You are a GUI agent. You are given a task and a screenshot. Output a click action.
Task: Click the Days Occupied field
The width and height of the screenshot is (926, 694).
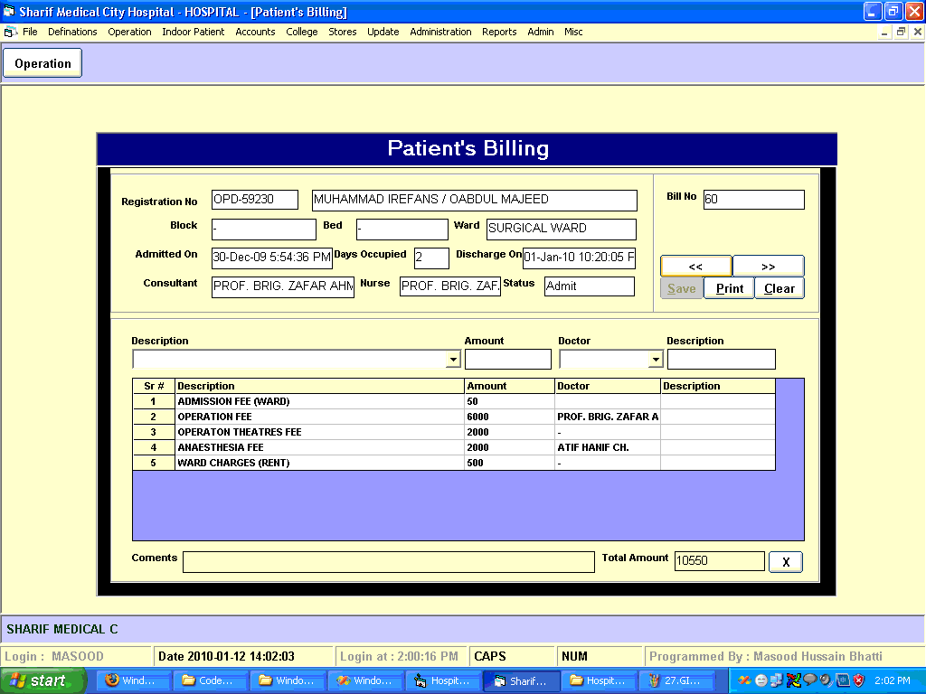coord(431,258)
